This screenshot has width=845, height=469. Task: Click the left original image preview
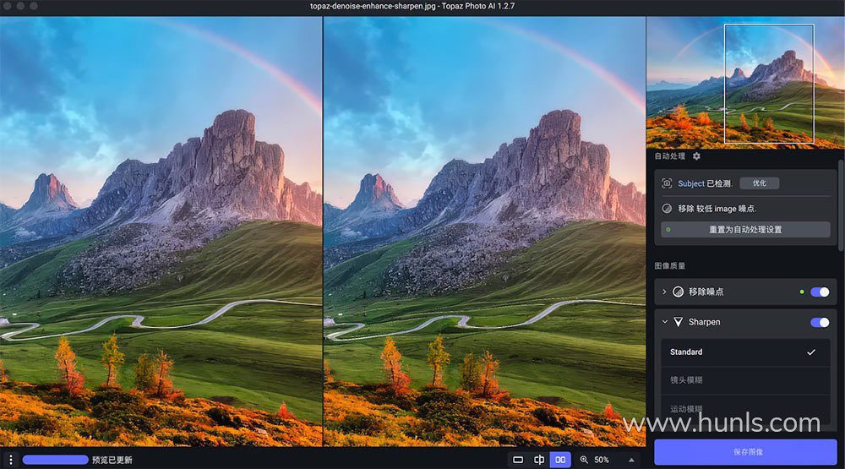click(161, 232)
